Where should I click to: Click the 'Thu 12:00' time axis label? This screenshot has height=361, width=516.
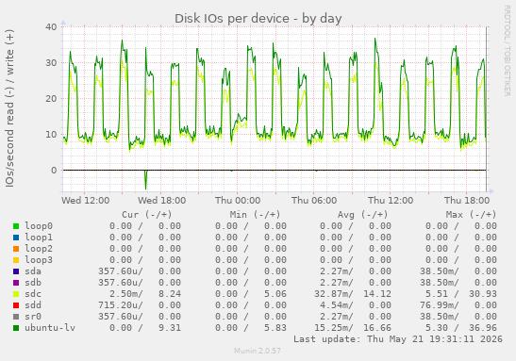point(391,200)
